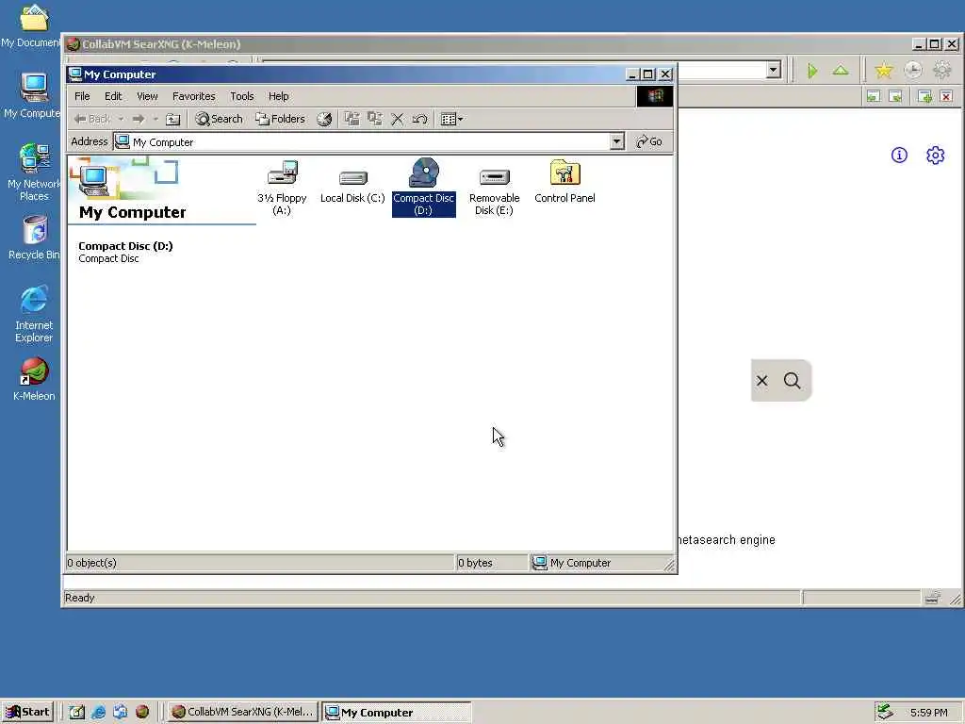965x724 pixels.
Task: Click the Go button beside Address
Action: [x=649, y=141]
